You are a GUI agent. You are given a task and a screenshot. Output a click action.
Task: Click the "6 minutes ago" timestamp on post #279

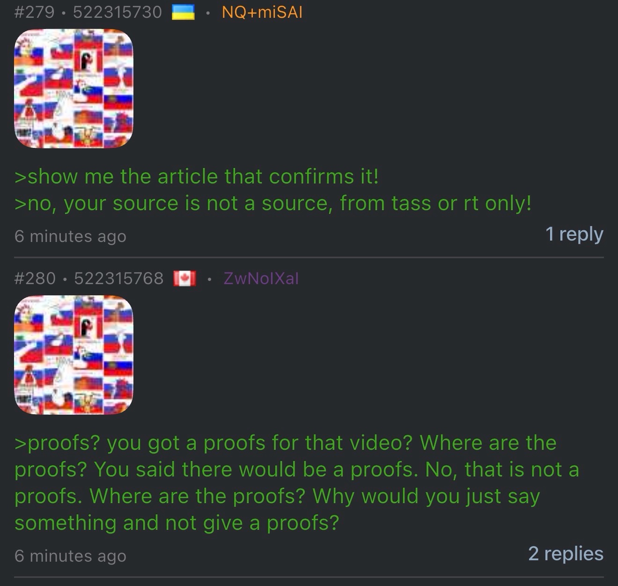(x=70, y=236)
